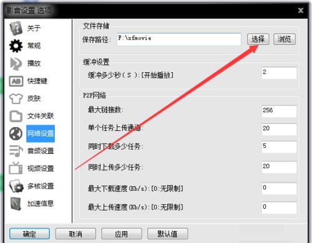
Task: Select the 视频设置 TV icon
Action: [16, 168]
